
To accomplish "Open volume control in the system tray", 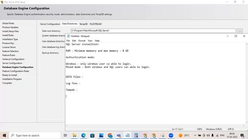I will click(208, 136).
